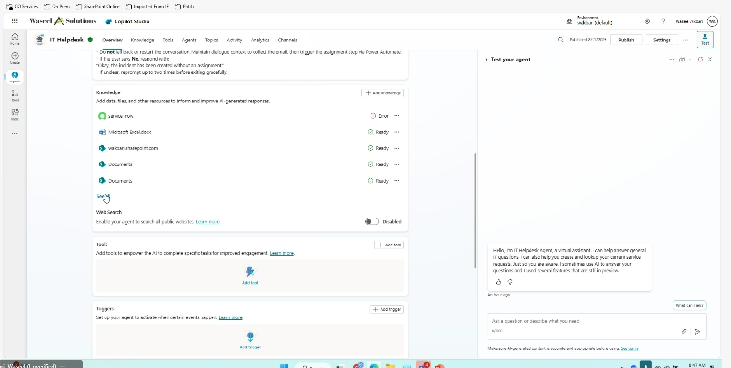Click the attach file paperclip icon

click(684, 332)
